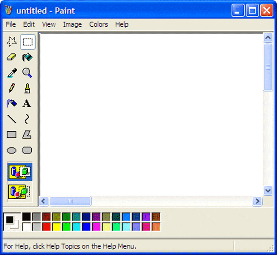The image size is (277, 255).
Task: Activate the Text tool
Action: 27,104
